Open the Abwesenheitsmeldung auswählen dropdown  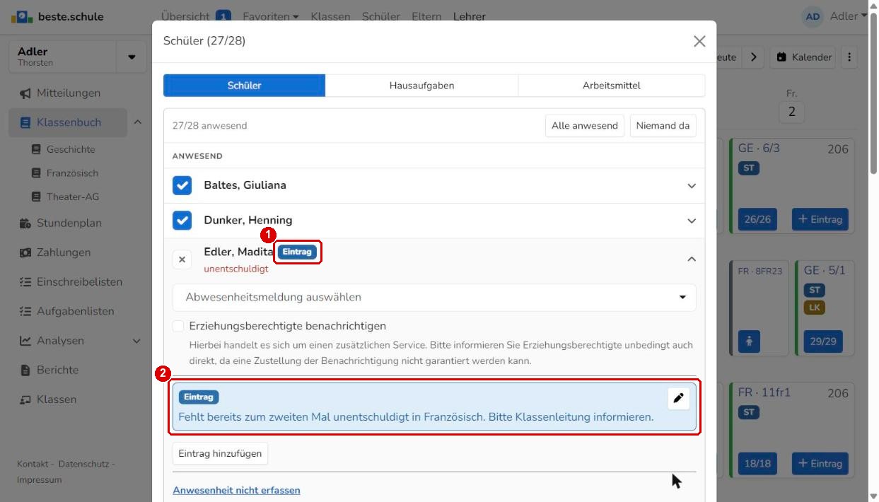434,298
